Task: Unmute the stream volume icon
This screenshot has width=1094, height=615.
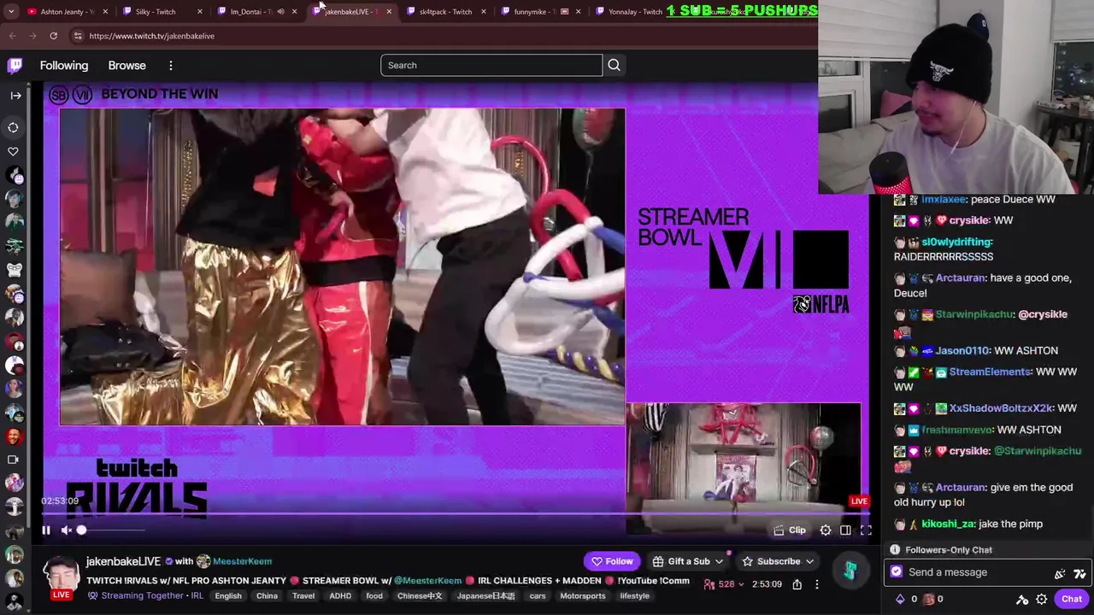Action: (x=67, y=530)
